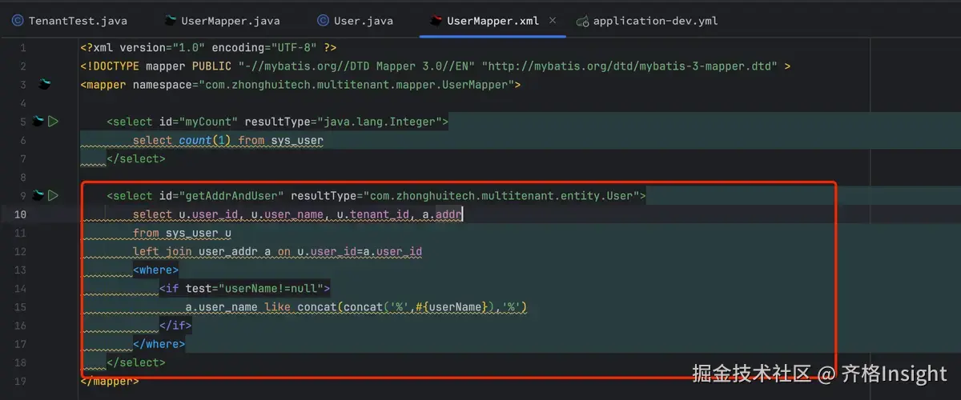Viewport: 961px width, 400px height.
Task: Switch to the TenantTest.java tab
Action: pyautogui.click(x=69, y=21)
